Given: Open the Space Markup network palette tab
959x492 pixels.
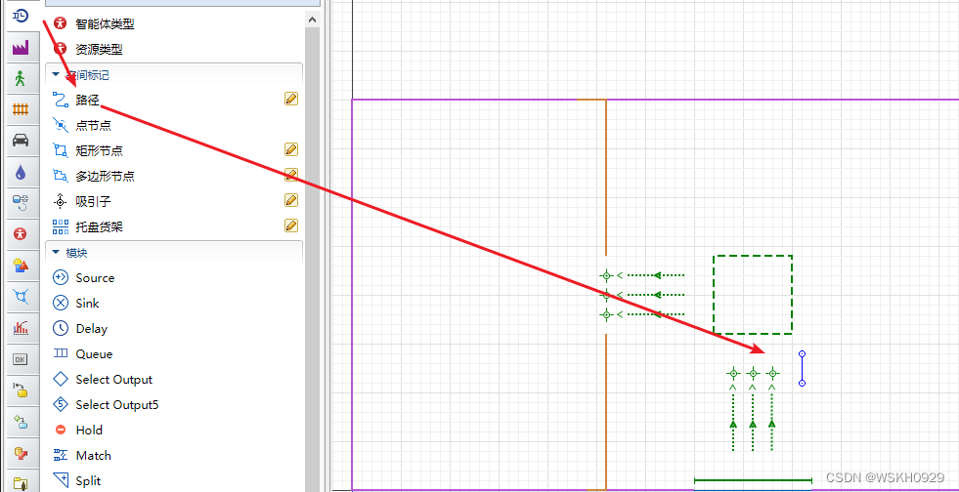Looking at the screenshot, I should pyautogui.click(x=21, y=297).
